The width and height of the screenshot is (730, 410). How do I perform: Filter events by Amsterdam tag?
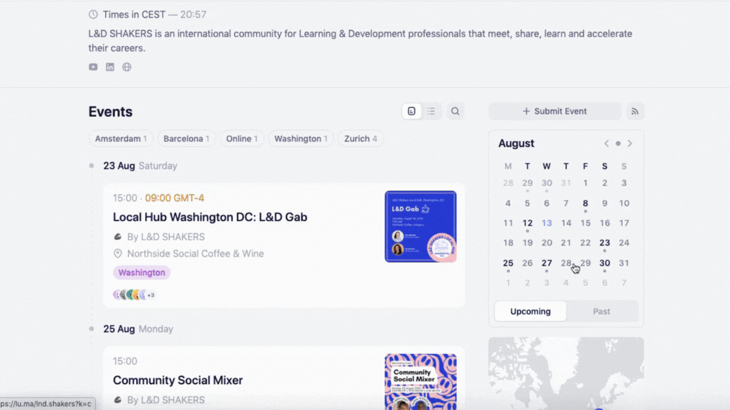[120, 139]
